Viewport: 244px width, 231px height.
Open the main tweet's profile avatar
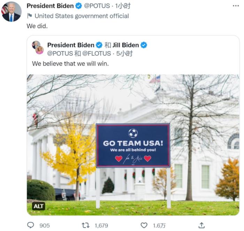click(12, 11)
